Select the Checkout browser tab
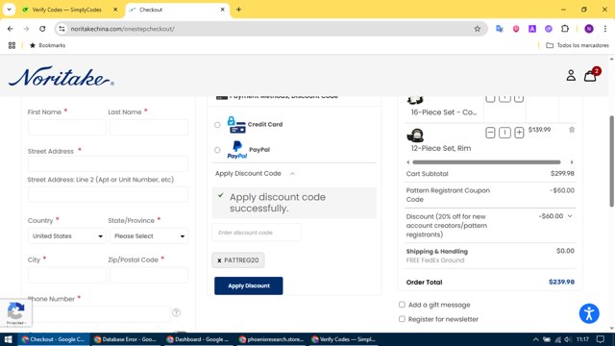The image size is (615, 346). point(177,10)
